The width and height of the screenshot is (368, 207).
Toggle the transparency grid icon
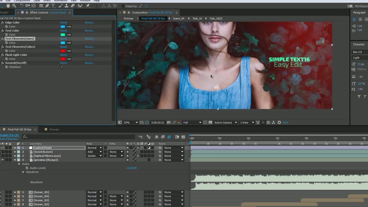pyautogui.click(x=210, y=123)
